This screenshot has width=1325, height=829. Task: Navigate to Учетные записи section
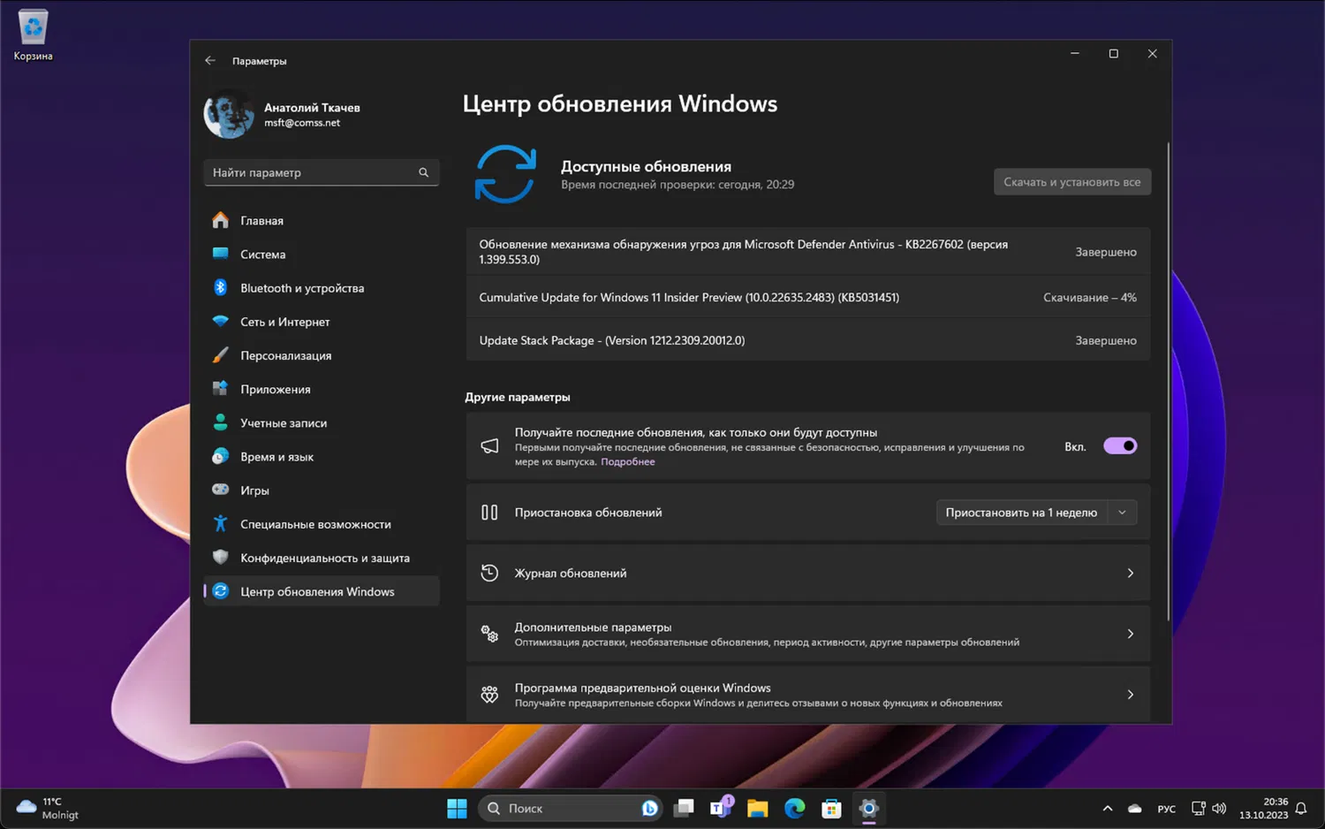click(322, 422)
